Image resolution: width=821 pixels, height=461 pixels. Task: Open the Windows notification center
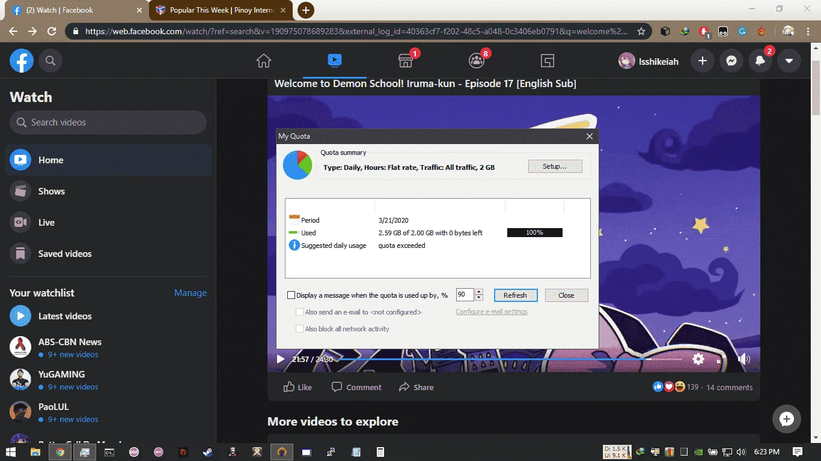pyautogui.click(x=798, y=452)
